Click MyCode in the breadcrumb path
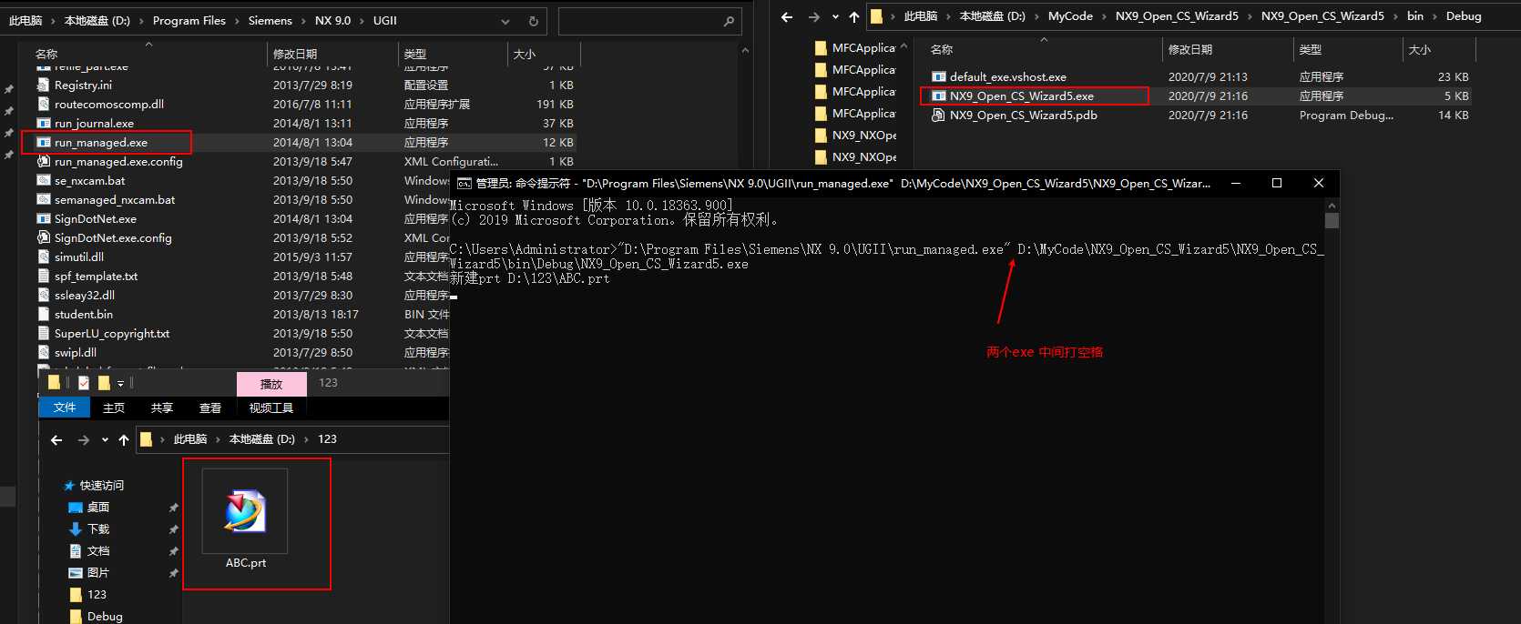 [x=1070, y=16]
